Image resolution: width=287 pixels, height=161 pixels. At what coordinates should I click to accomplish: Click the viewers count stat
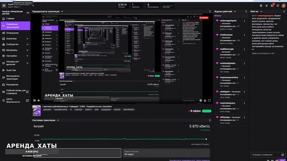tap(135, 6)
